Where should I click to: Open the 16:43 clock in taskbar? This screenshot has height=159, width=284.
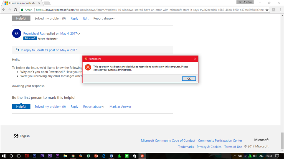(269, 156)
